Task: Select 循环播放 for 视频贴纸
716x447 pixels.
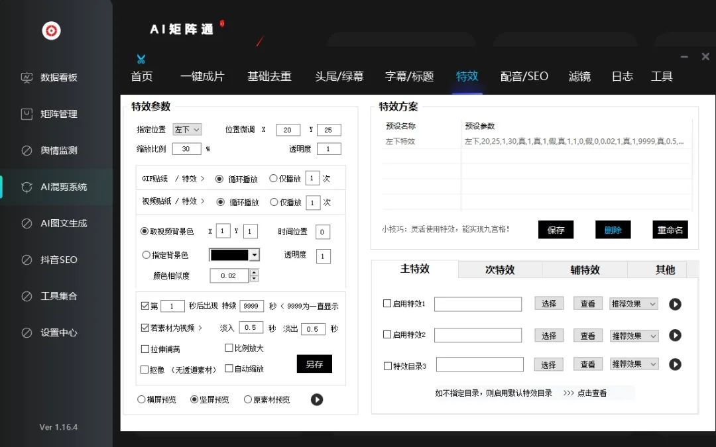Action: pyautogui.click(x=221, y=202)
